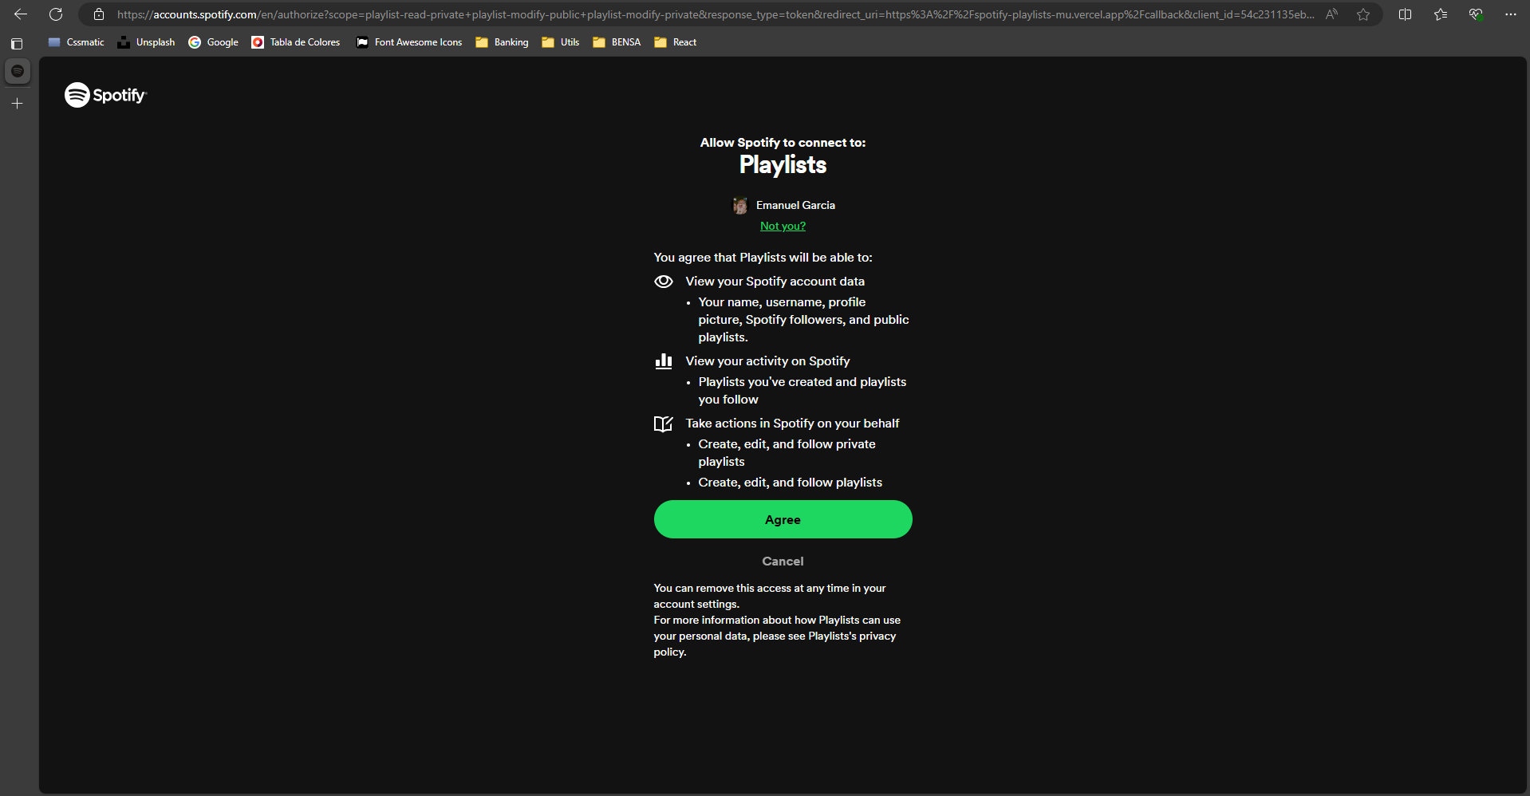Click 'View your Spotify account data' text
Viewport: 1530px width, 796px height.
[x=775, y=282]
